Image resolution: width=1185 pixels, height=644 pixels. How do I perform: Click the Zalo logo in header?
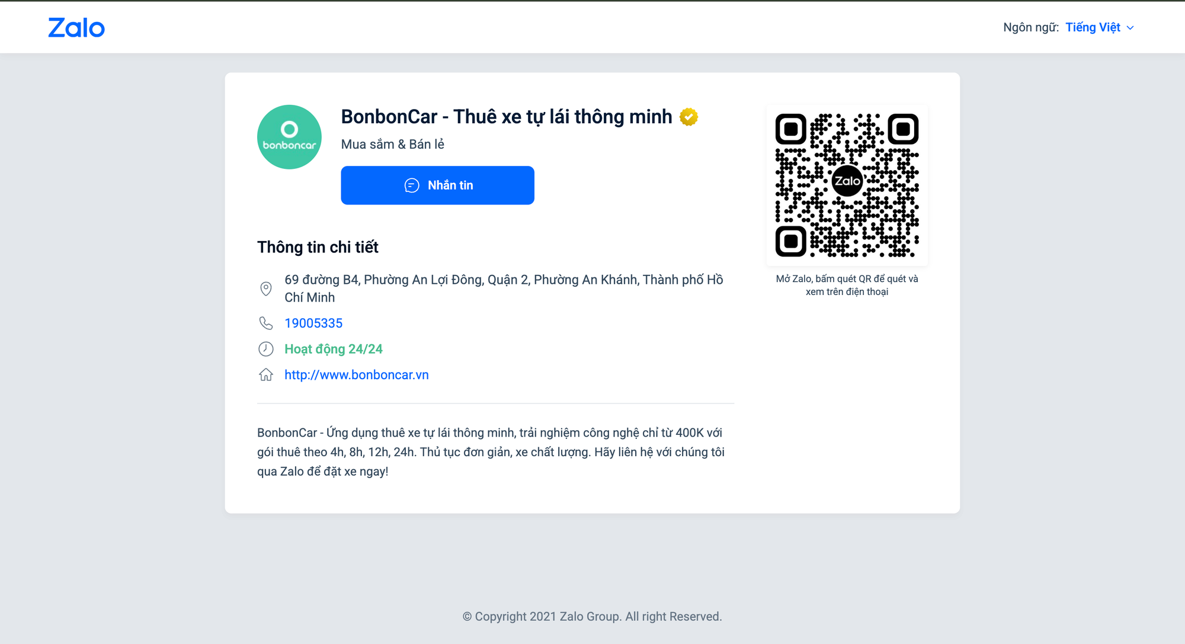click(x=76, y=28)
